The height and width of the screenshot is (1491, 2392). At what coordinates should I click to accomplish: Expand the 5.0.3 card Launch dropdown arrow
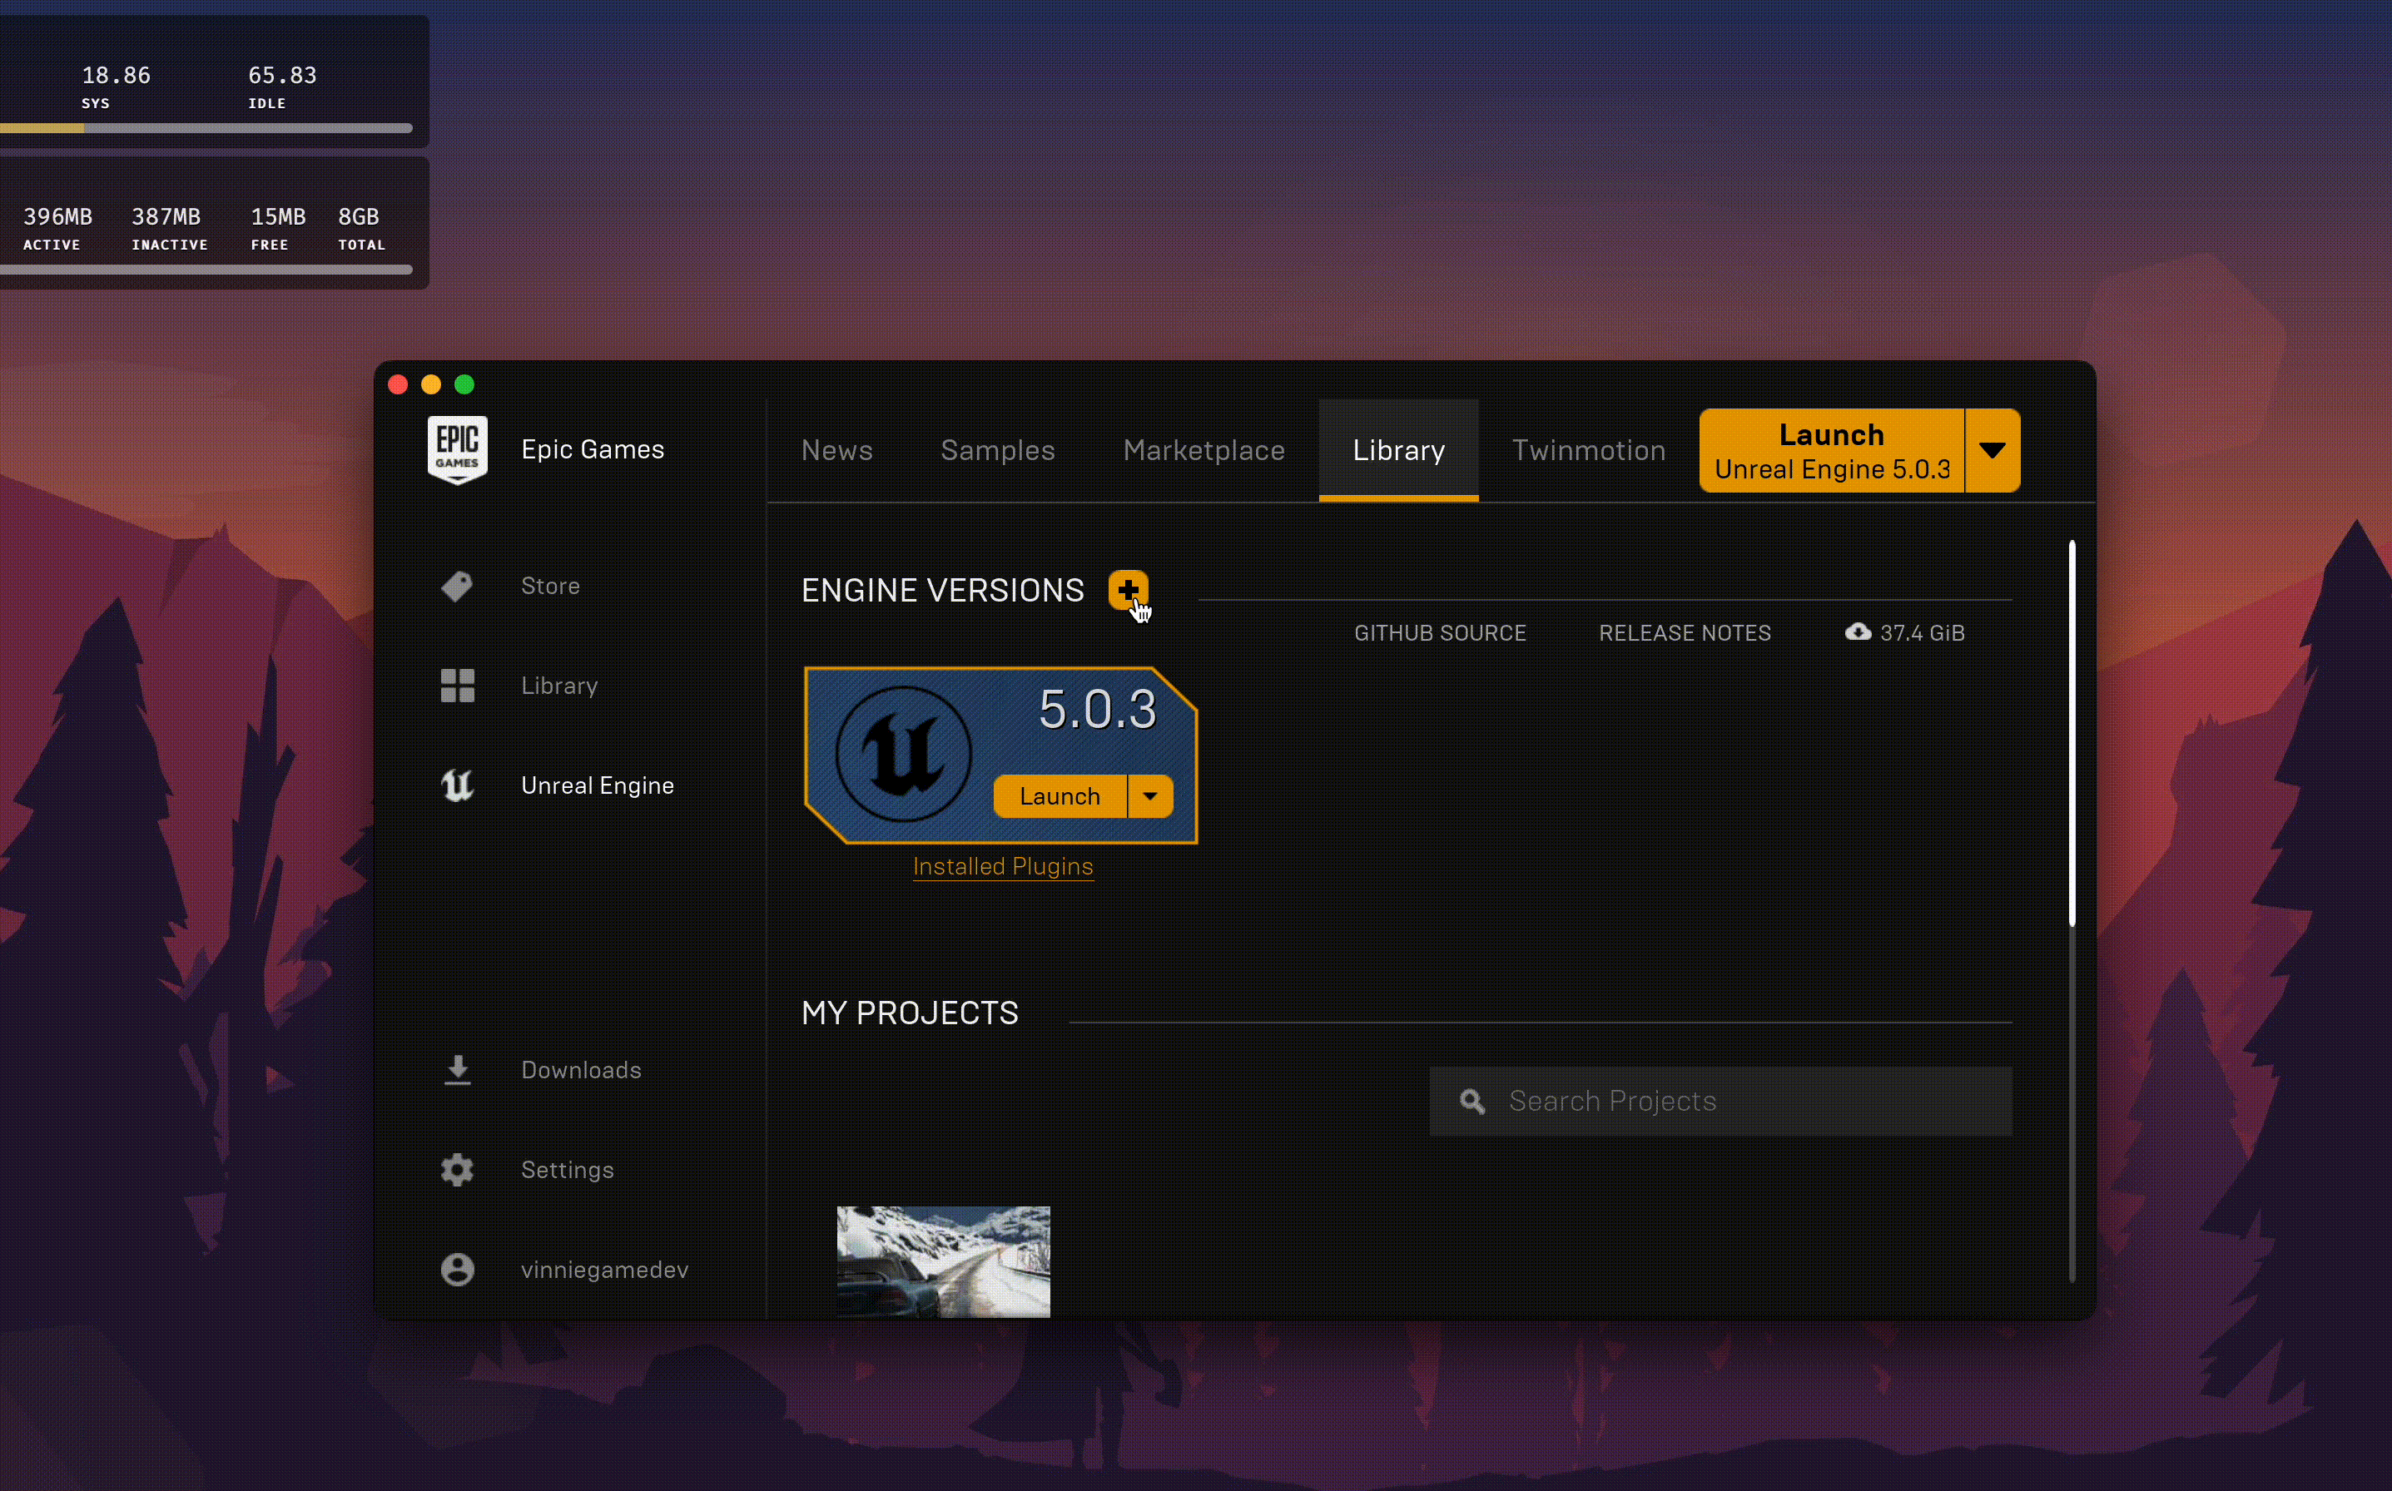[1150, 797]
